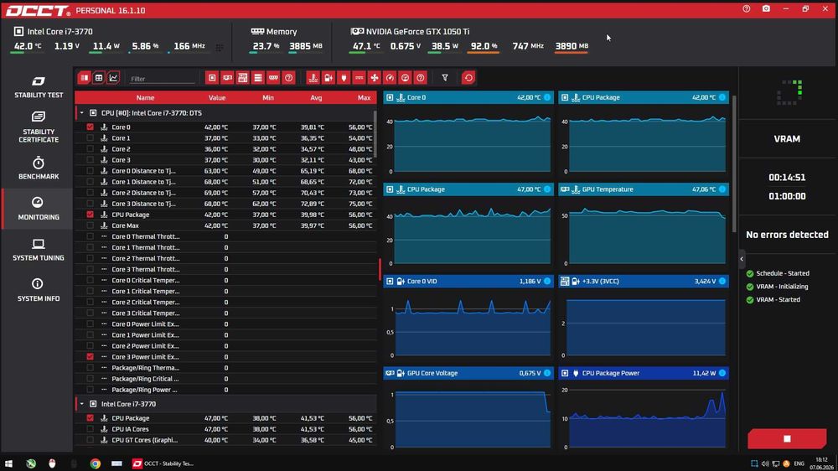Image resolution: width=838 pixels, height=471 pixels.
Task: Click the sensor table vertical scrollbar
Action: coord(374,135)
